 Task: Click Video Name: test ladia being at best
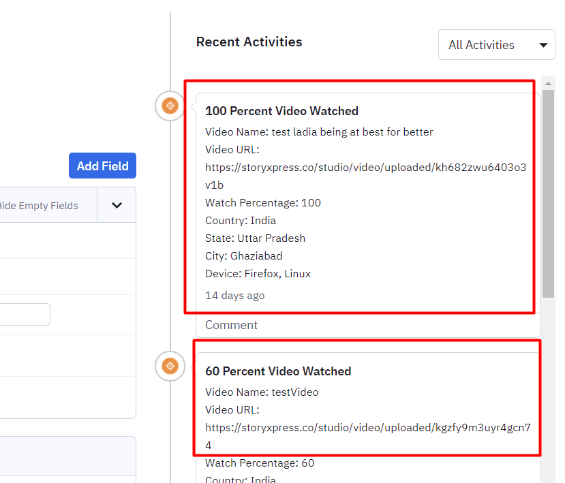319,132
